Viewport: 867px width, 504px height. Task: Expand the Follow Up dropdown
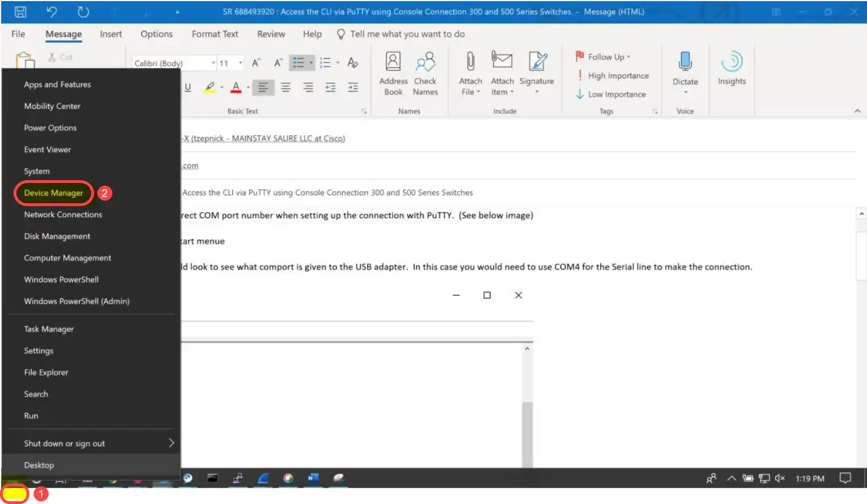(603, 57)
